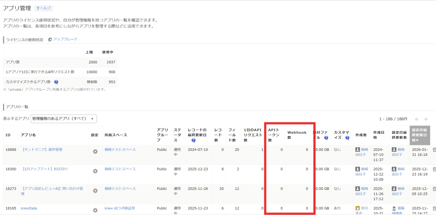Click the 根崎テストスペース link for app 18273
Screen dimensions: 436x215
(120, 189)
